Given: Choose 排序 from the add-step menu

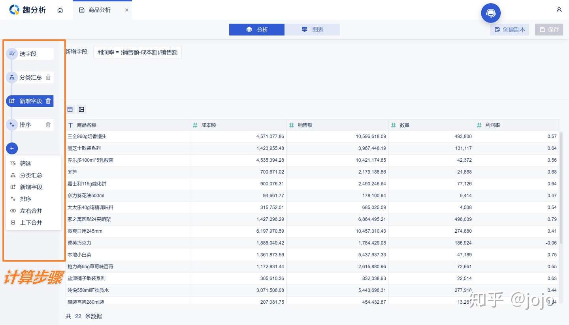Looking at the screenshot, I should tap(34, 199).
